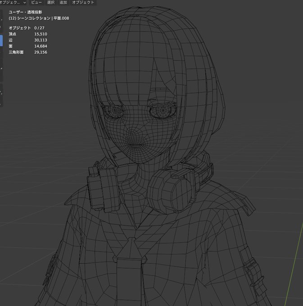303x306 pixels.
Task: Click the blue highlighted active tool in left toolbar
Action: point(1,40)
